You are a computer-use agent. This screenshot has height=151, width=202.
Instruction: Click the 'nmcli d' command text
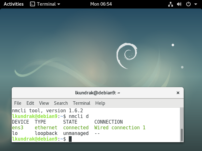pyautogui.click(x=79, y=116)
